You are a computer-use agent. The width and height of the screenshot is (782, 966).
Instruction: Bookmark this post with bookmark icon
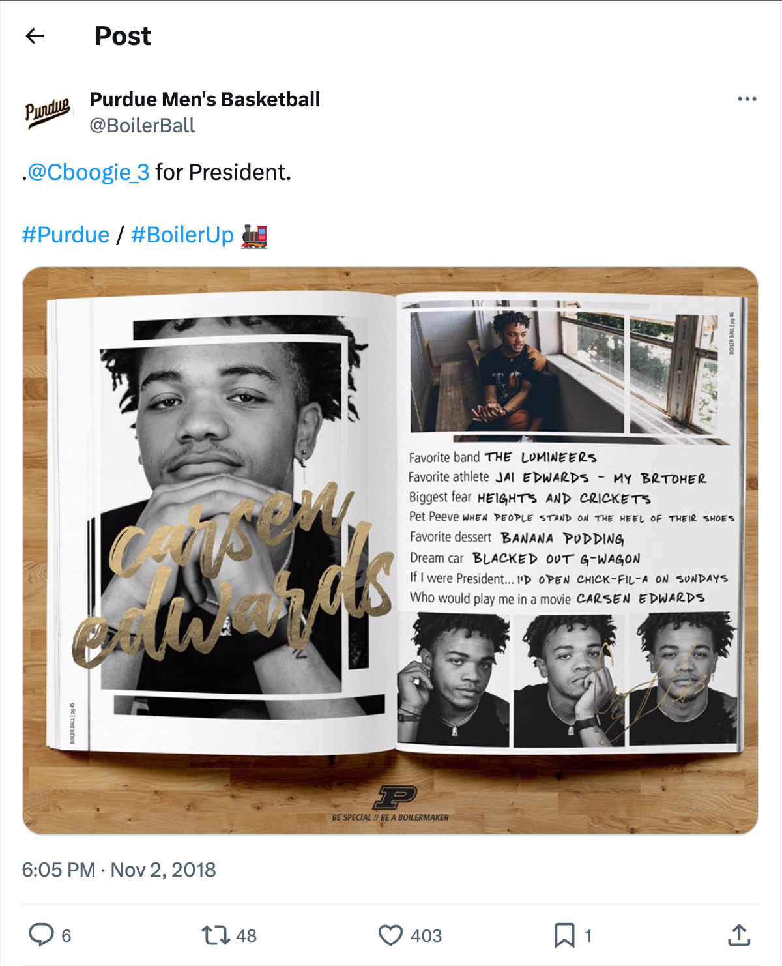[x=564, y=935]
